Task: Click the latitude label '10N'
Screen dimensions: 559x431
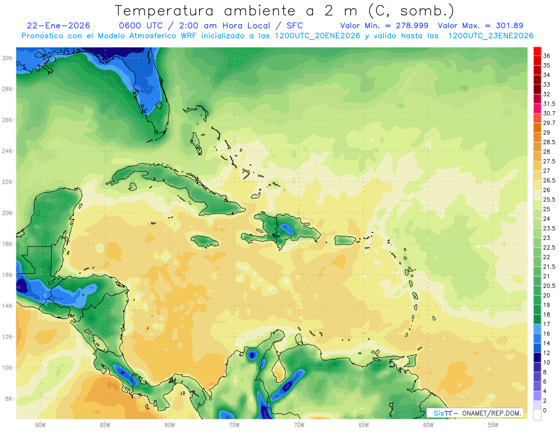Action: [x=8, y=368]
